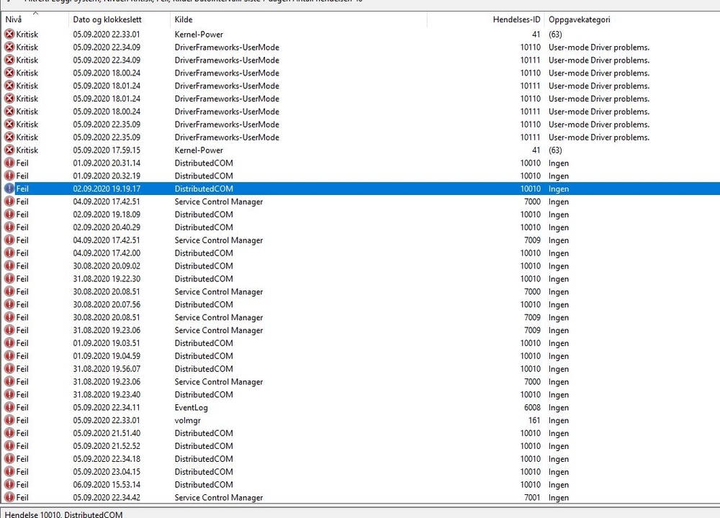Screen dimensions: 720x518
Task: Click 'Ingen' in the 06.09.2020 15.53.14 row
Action: coord(559,484)
